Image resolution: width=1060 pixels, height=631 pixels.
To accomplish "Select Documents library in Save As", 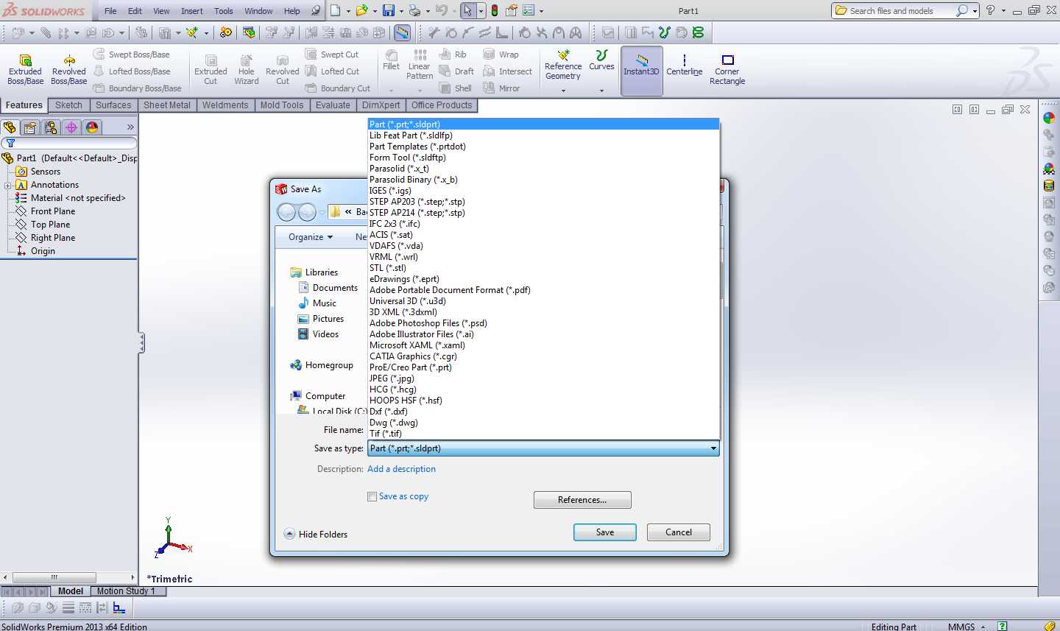I will click(x=328, y=288).
